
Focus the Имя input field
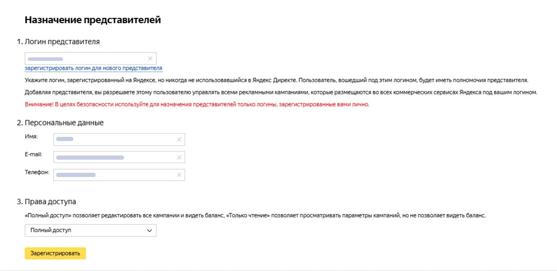[119, 139]
